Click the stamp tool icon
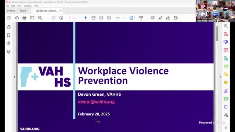The width and height of the screenshot is (235, 132). pos(176,18)
